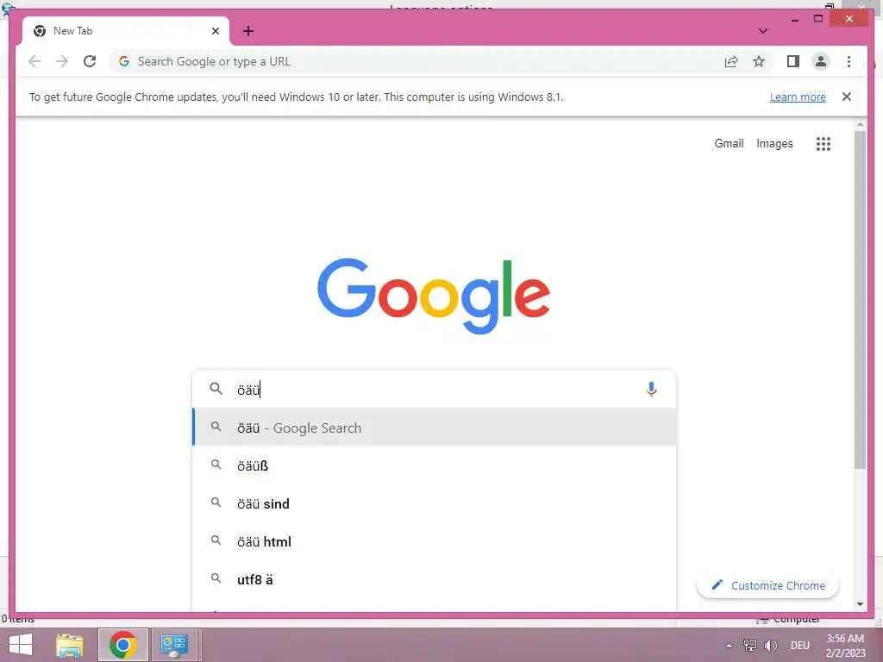
Task: Select suggestion 'öäüß'
Action: (435, 465)
